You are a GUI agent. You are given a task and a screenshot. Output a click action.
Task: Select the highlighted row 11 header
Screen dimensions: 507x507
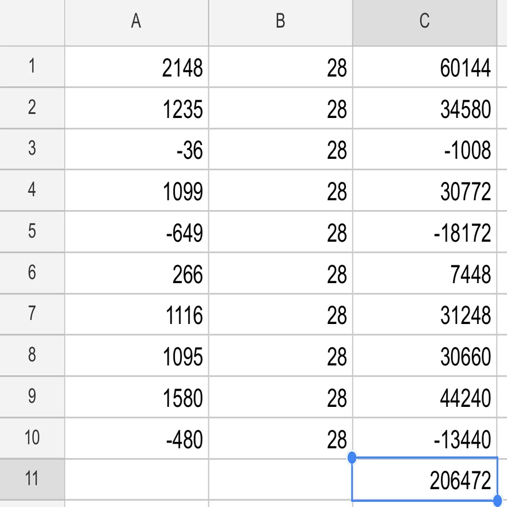click(32, 479)
